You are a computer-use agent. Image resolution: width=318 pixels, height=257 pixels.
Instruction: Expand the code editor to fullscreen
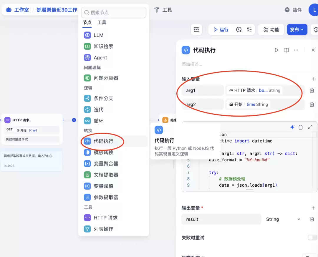[310, 127]
